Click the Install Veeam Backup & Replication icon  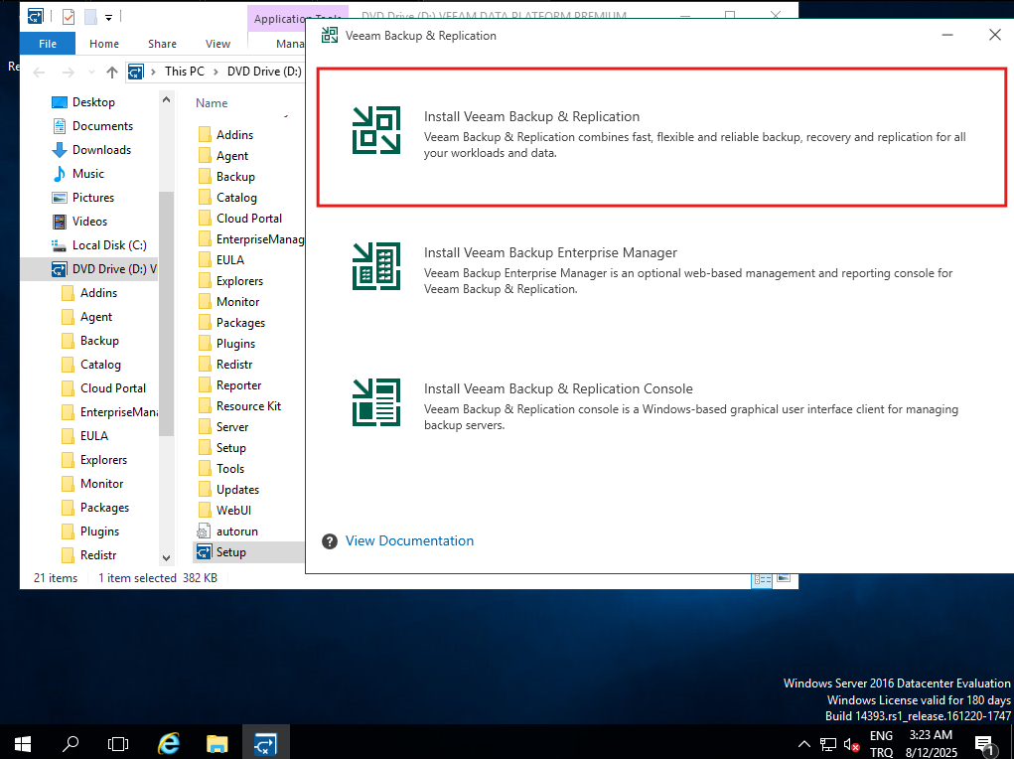[375, 130]
